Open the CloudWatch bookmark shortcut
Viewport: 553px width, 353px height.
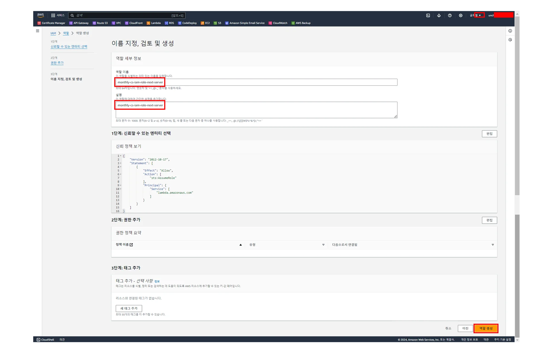tap(278, 23)
